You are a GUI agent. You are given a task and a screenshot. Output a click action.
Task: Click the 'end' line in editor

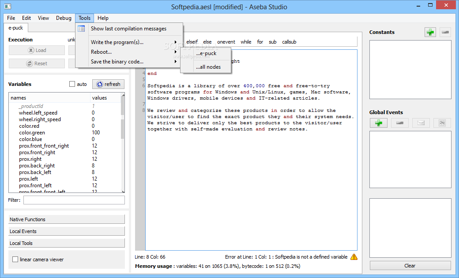coord(152,74)
